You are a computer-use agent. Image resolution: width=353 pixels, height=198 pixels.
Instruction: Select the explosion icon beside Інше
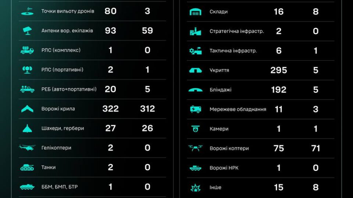pos(195,188)
